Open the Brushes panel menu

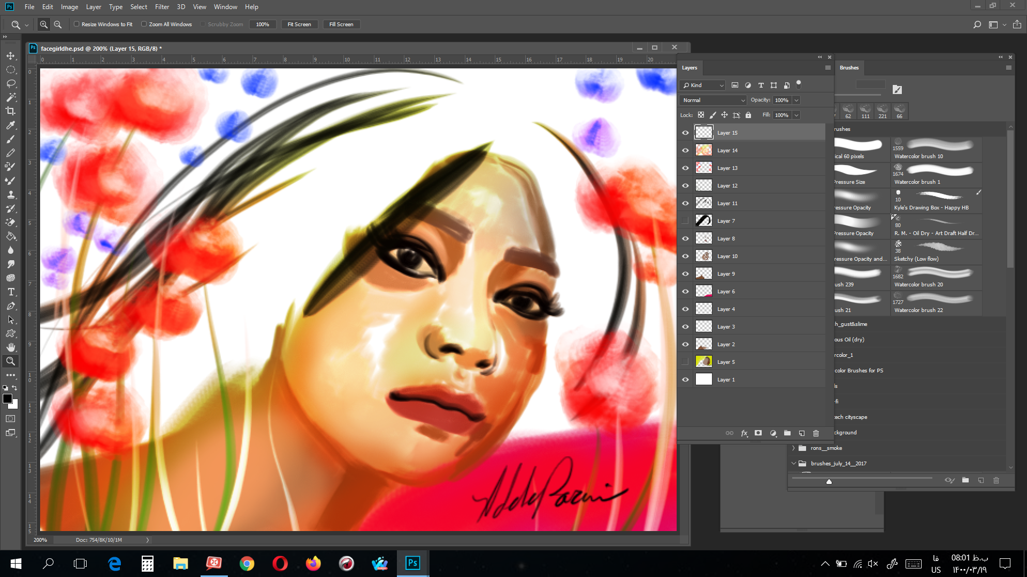(x=1009, y=68)
